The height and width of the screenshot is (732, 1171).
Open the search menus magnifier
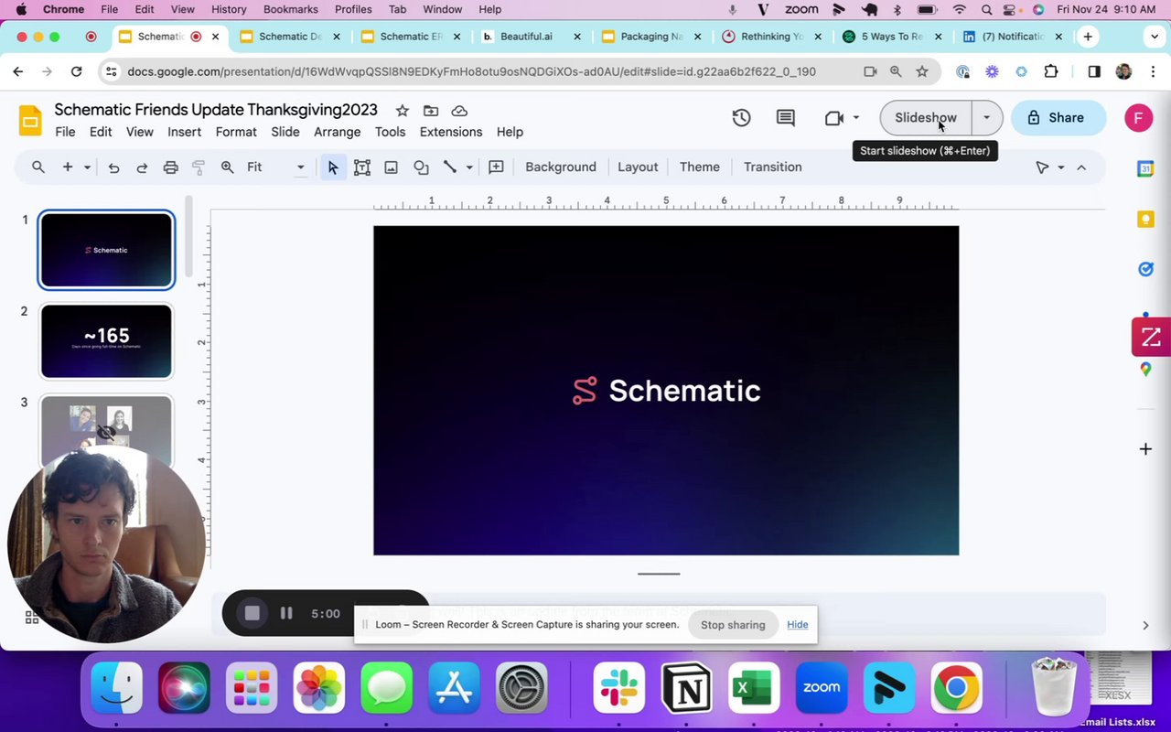click(x=38, y=167)
